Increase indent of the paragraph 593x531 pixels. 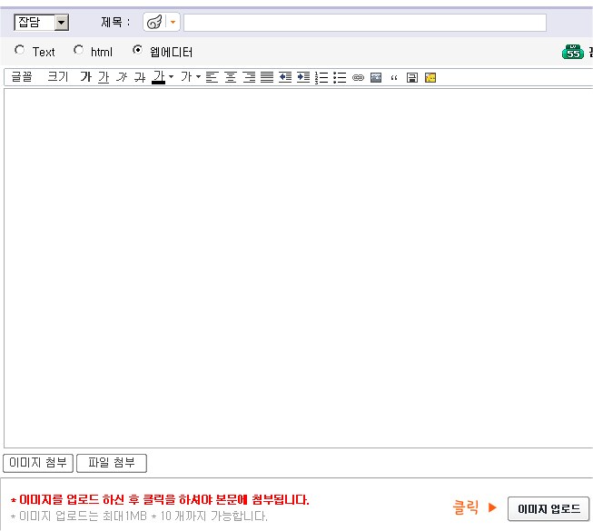[x=303, y=78]
